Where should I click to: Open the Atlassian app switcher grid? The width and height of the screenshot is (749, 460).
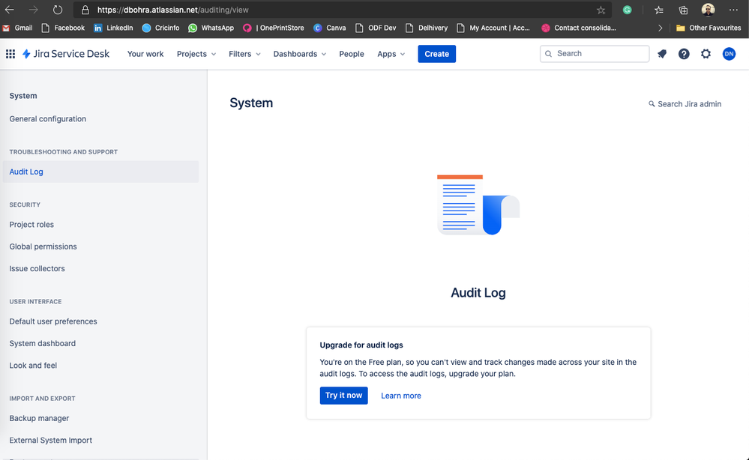[x=10, y=54]
